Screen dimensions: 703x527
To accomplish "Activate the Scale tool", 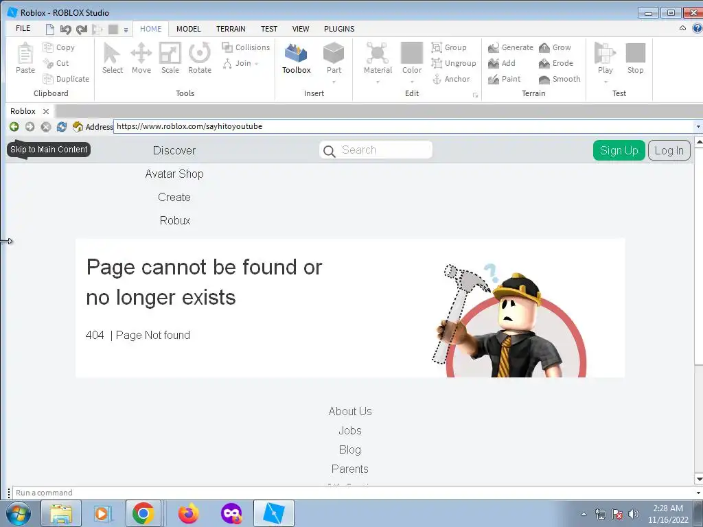I will 170,58.
